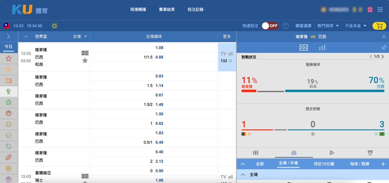Select the tennis ball sport icon
389x183 pixels.
pos(9,135)
